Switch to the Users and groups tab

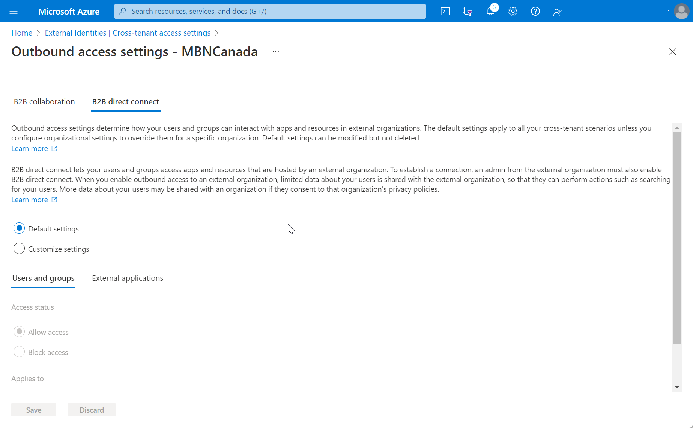44,278
